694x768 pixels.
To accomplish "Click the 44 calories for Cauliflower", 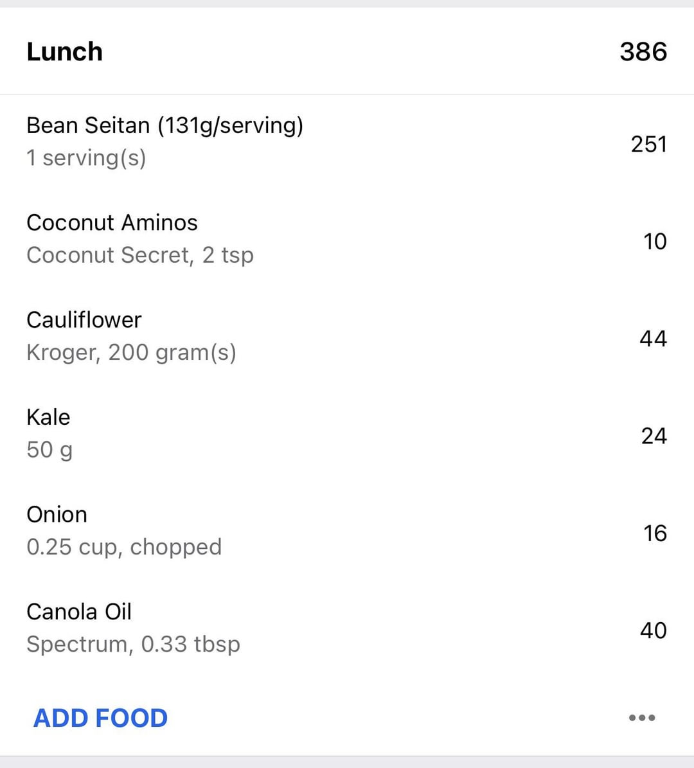I will pos(654,339).
